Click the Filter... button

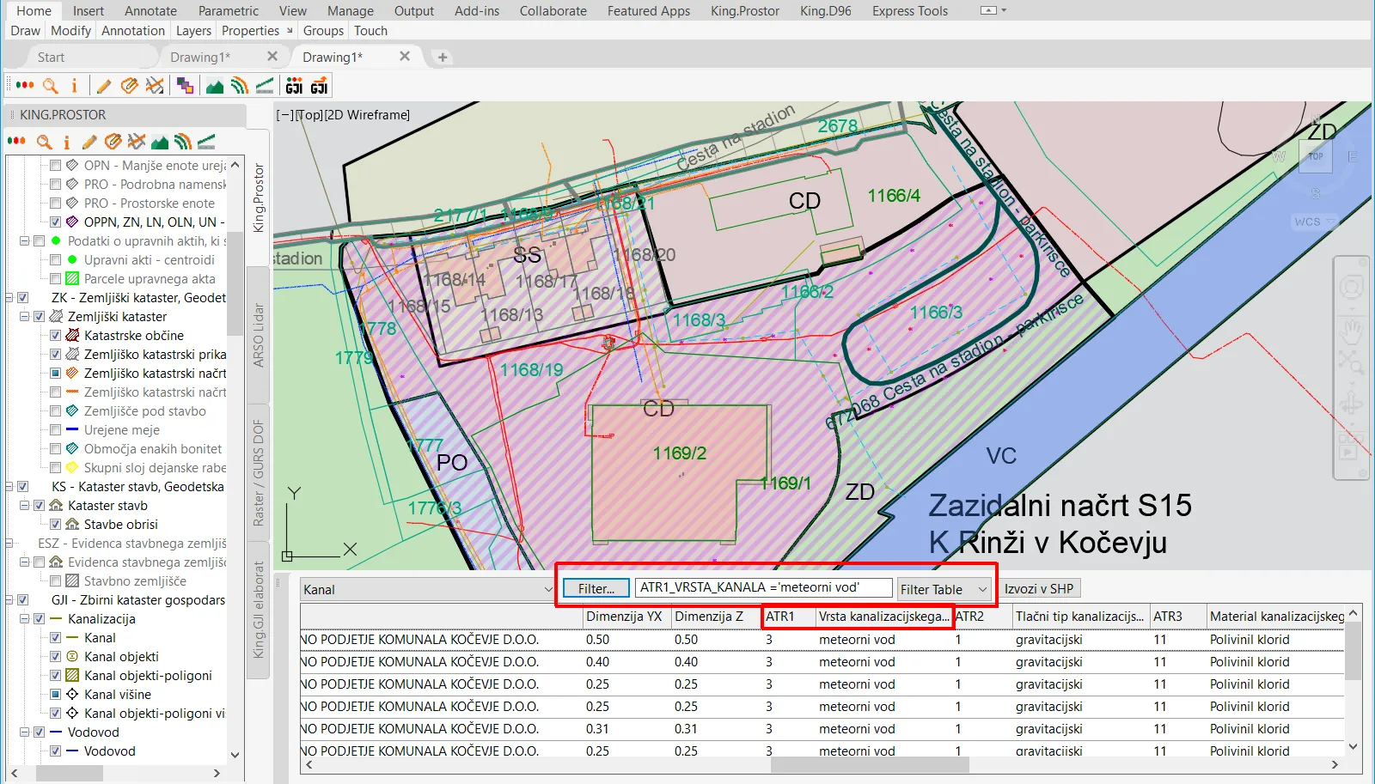click(596, 589)
